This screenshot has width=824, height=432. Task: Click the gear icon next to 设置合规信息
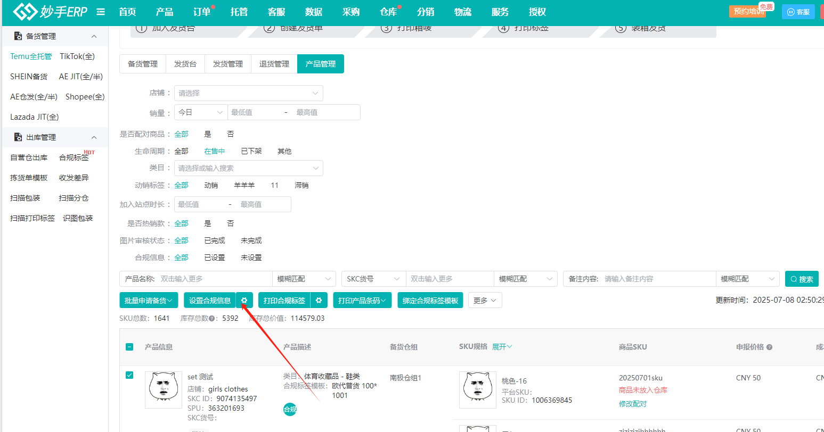tap(244, 300)
